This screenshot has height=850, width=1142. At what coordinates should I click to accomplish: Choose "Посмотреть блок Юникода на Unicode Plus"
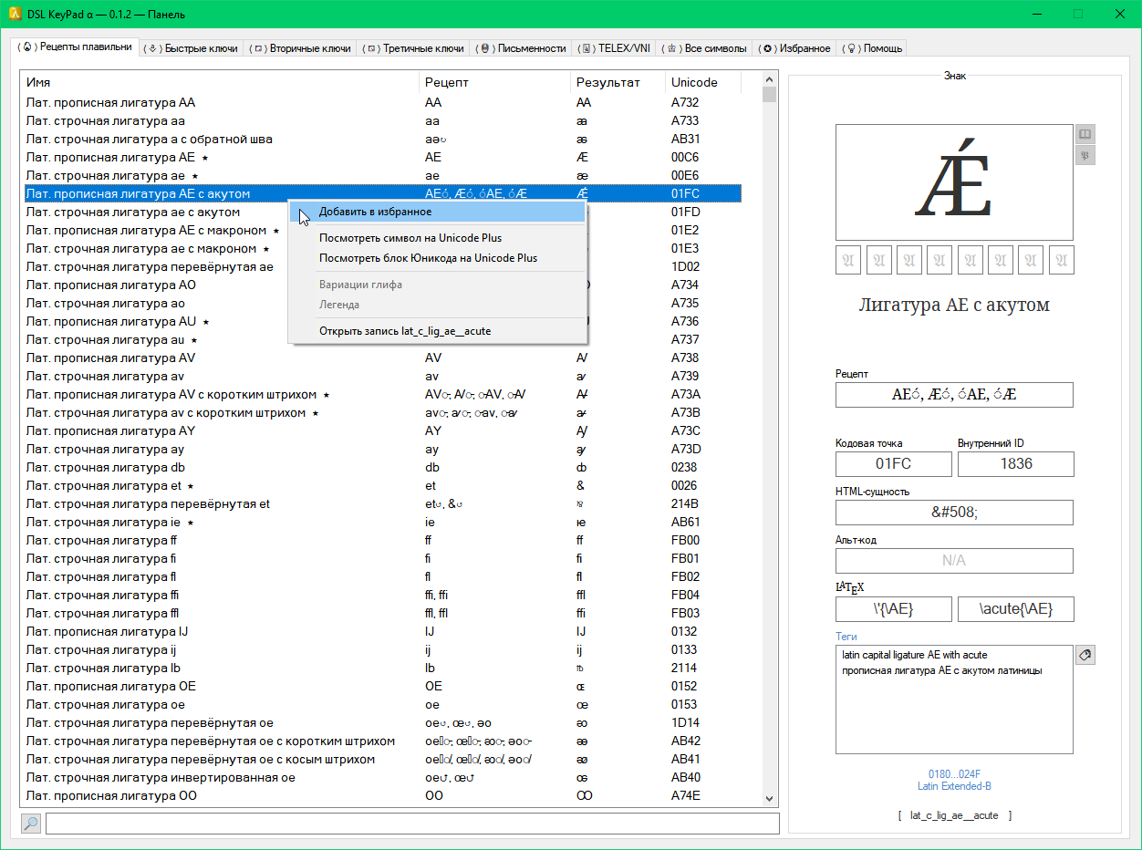coord(428,258)
